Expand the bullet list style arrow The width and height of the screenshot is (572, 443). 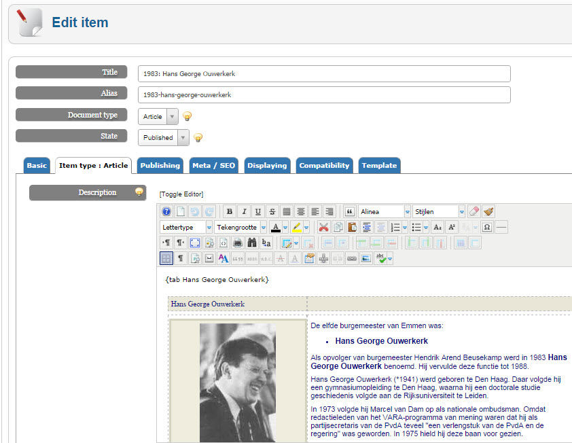click(x=426, y=228)
